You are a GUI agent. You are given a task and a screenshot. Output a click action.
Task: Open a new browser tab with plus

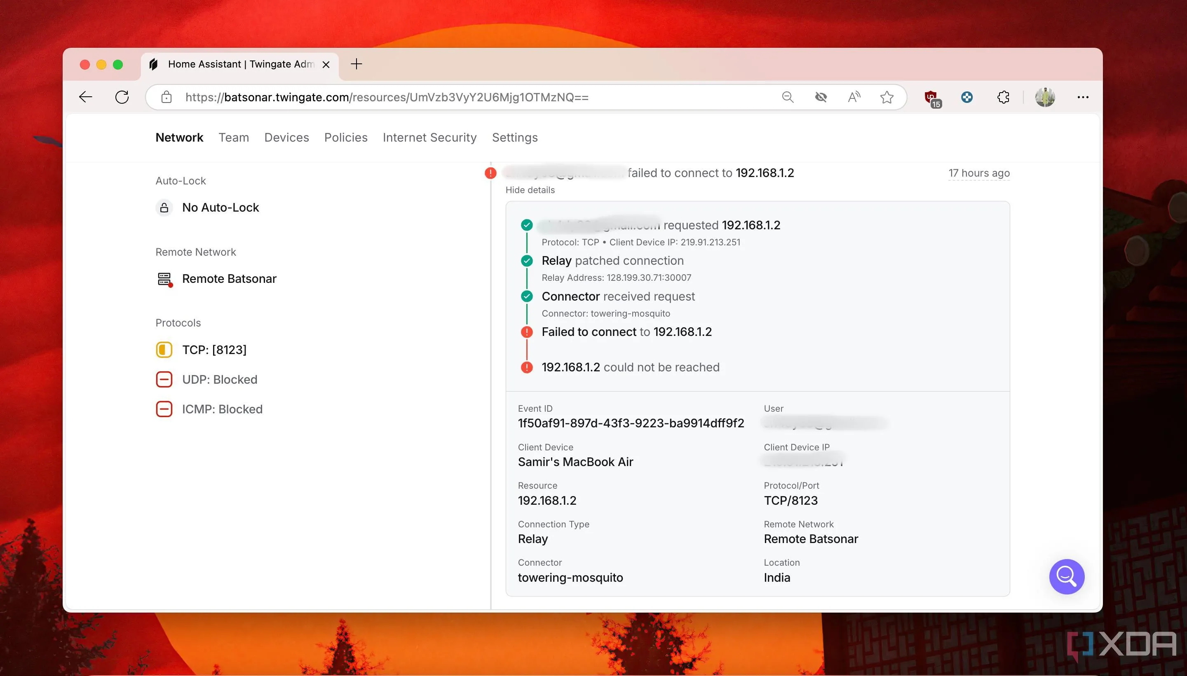point(357,64)
